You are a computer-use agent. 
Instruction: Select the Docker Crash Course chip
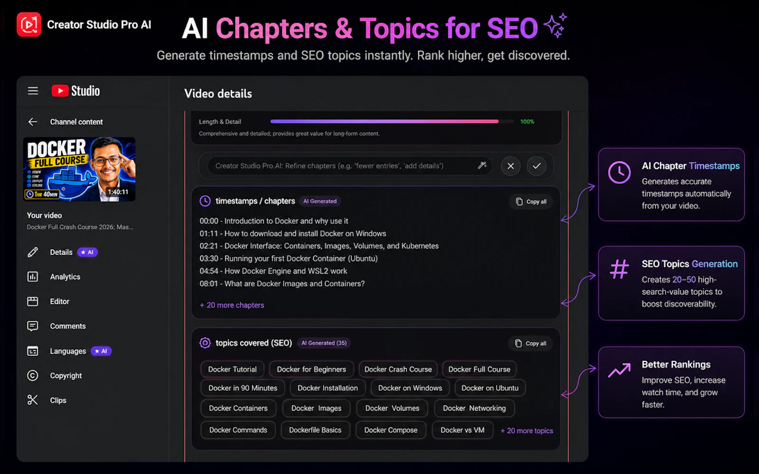tap(398, 369)
